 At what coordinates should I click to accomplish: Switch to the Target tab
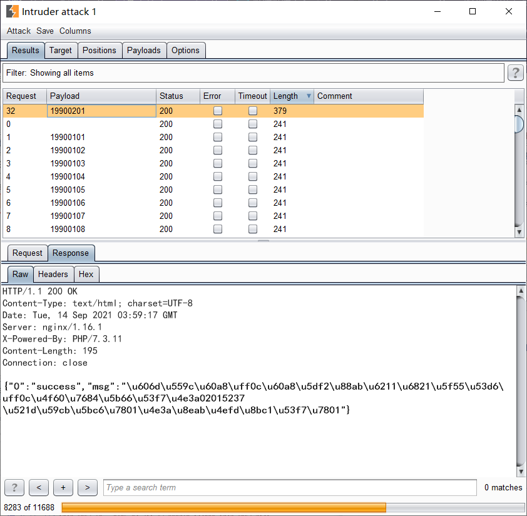pyautogui.click(x=61, y=51)
